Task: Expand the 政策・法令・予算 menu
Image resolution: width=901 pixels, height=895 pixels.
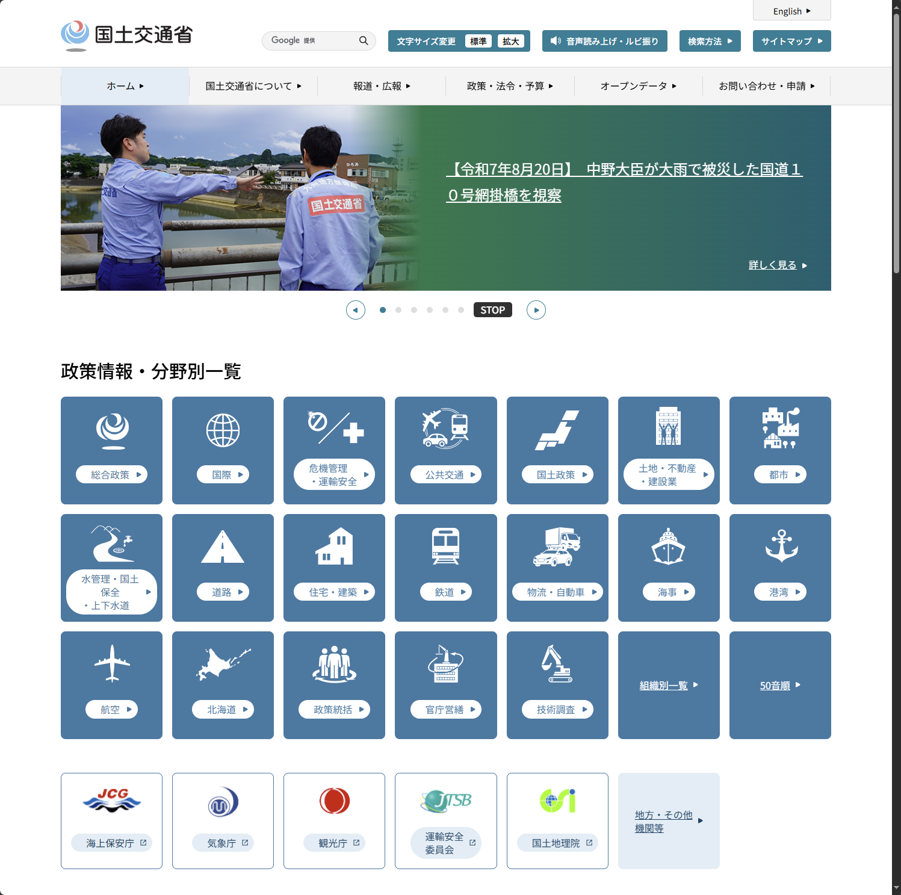Action: click(x=510, y=86)
